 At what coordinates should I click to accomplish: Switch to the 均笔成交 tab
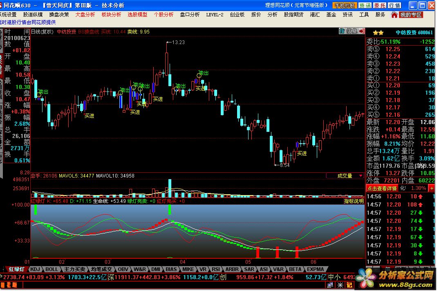[x=101, y=269]
